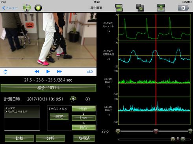
Task: Select the red current-time slider handle
Action: point(156,131)
